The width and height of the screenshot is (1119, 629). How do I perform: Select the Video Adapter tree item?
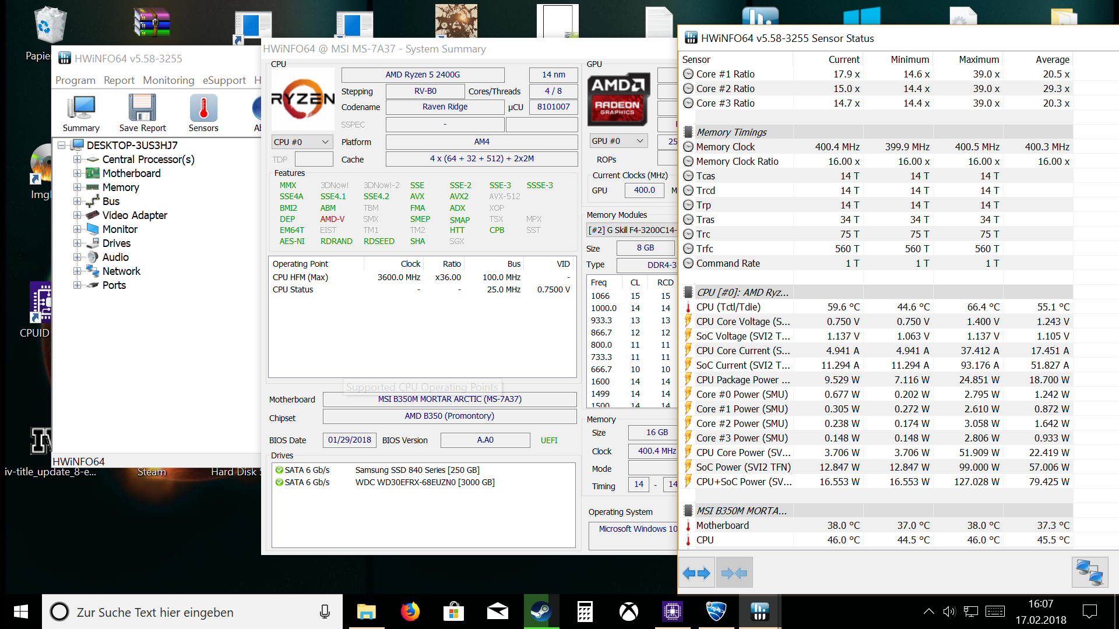[135, 215]
